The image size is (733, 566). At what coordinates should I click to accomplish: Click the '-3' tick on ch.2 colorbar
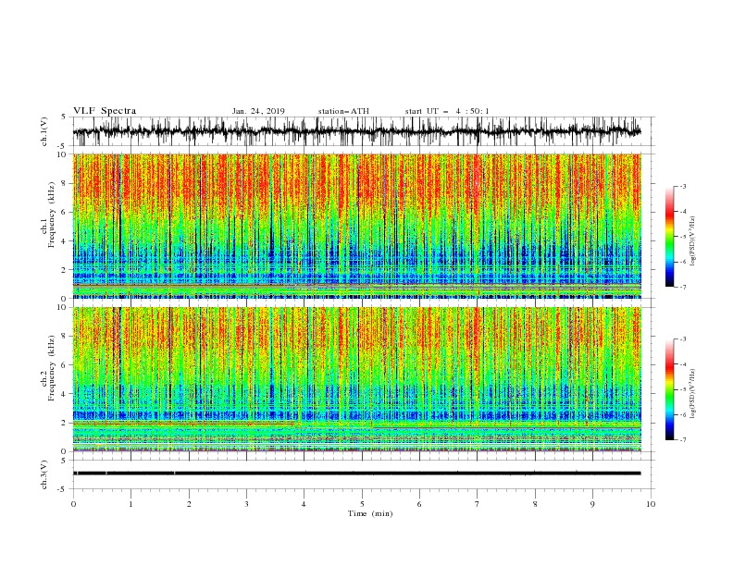click(682, 339)
